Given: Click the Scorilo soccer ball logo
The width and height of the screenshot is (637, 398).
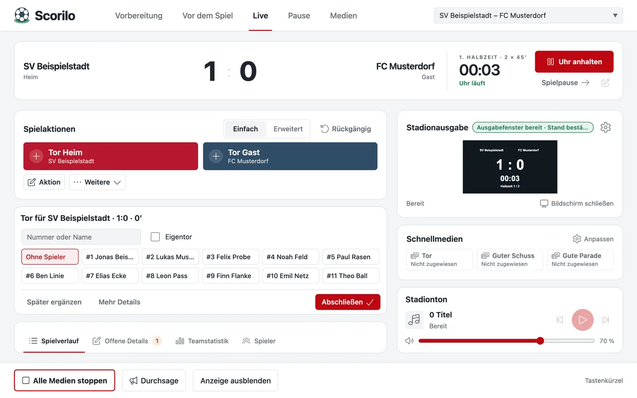Looking at the screenshot, I should coord(22,15).
